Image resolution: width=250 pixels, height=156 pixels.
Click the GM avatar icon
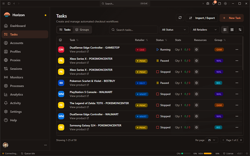(61, 49)
